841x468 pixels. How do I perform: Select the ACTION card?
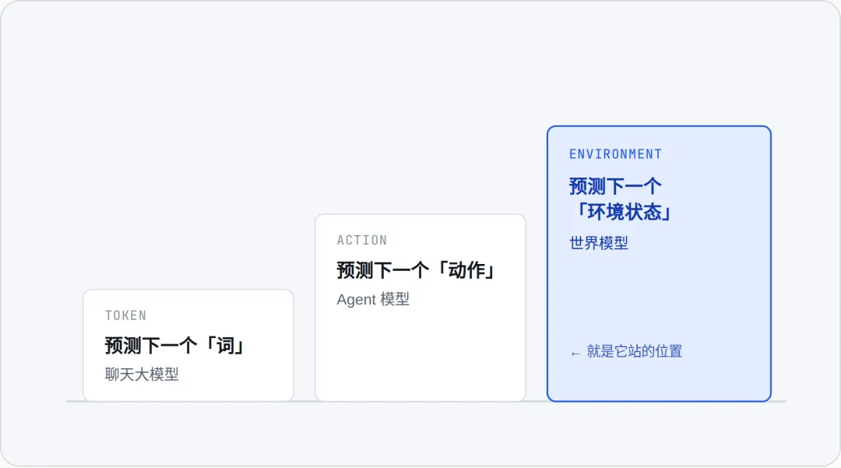click(420, 308)
